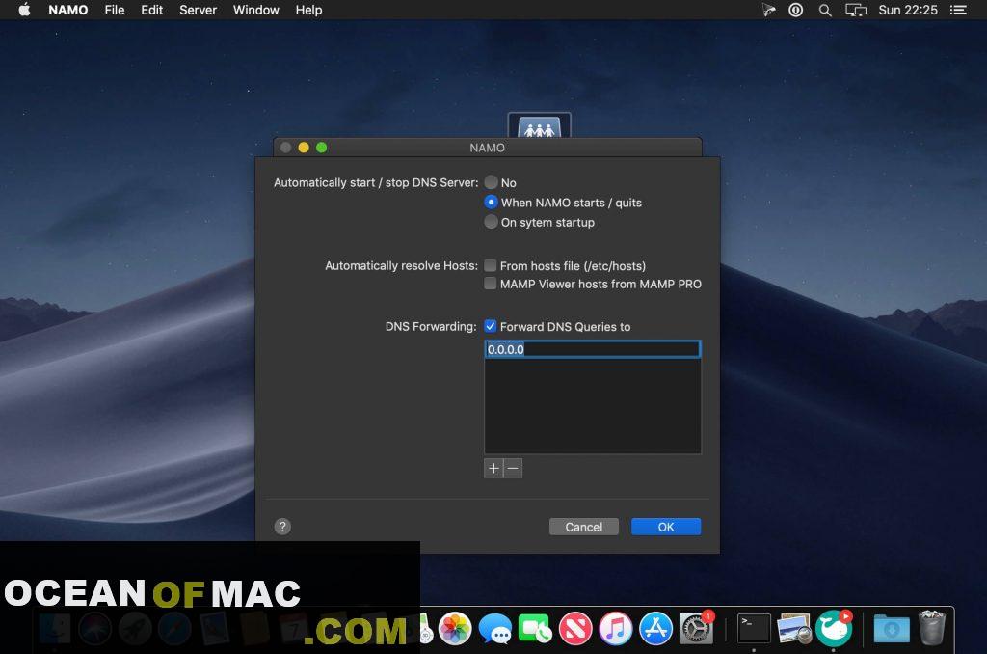Open the File menu
Image resolution: width=987 pixels, height=654 pixels.
[x=114, y=10]
